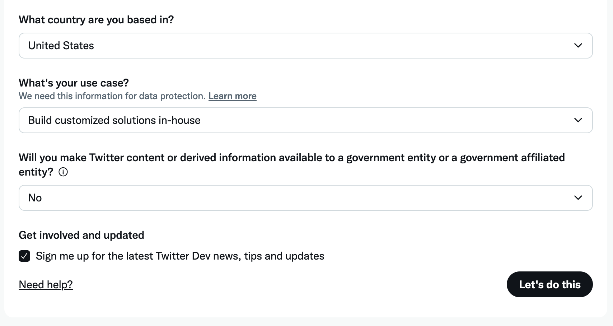Follow the "Learn more" data protection link
This screenshot has height=326, width=613.
(232, 96)
